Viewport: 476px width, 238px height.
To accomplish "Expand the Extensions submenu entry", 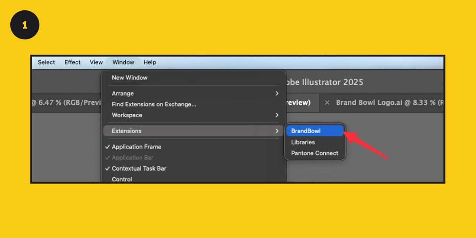I will (x=193, y=131).
